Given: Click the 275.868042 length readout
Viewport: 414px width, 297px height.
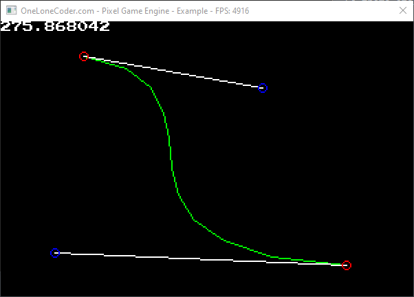Looking at the screenshot, I should [x=55, y=27].
